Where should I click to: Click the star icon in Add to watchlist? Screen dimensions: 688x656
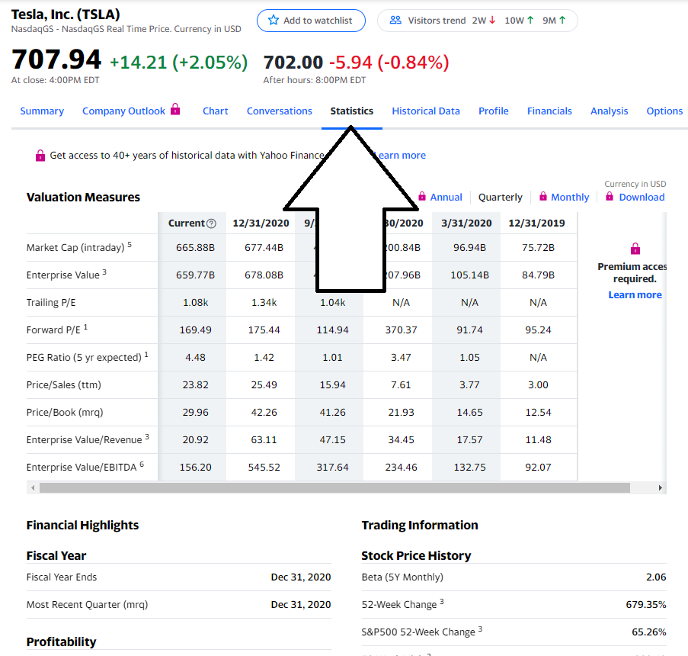click(274, 20)
